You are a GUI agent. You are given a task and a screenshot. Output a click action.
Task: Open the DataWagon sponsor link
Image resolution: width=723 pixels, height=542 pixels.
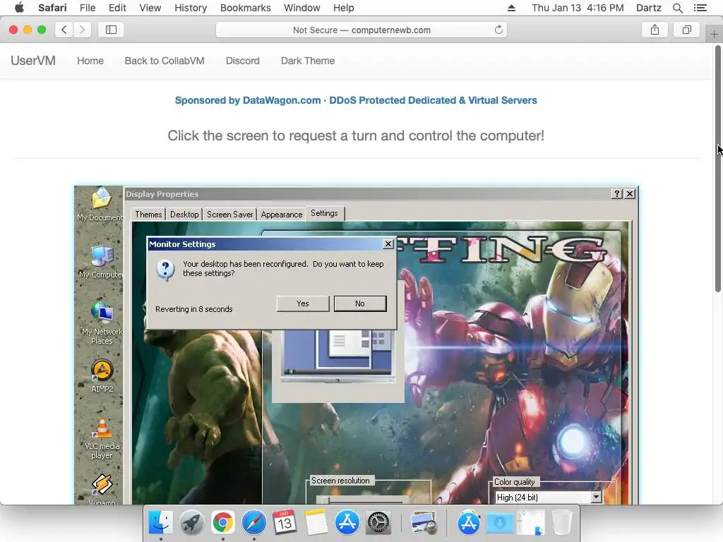tap(356, 100)
